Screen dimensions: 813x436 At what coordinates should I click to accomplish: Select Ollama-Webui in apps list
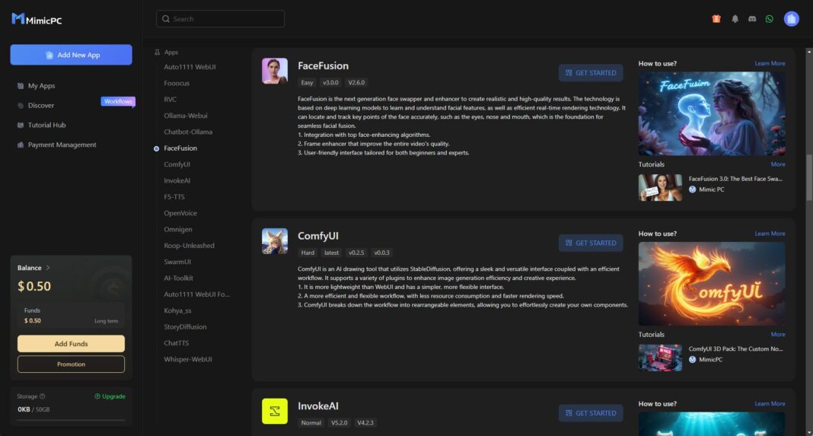click(186, 116)
